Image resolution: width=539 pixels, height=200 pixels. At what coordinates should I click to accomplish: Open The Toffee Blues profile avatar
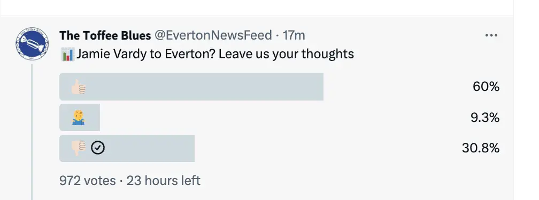click(32, 44)
